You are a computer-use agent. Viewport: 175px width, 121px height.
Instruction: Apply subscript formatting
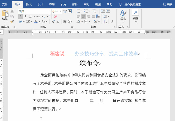click(x=43, y=16)
